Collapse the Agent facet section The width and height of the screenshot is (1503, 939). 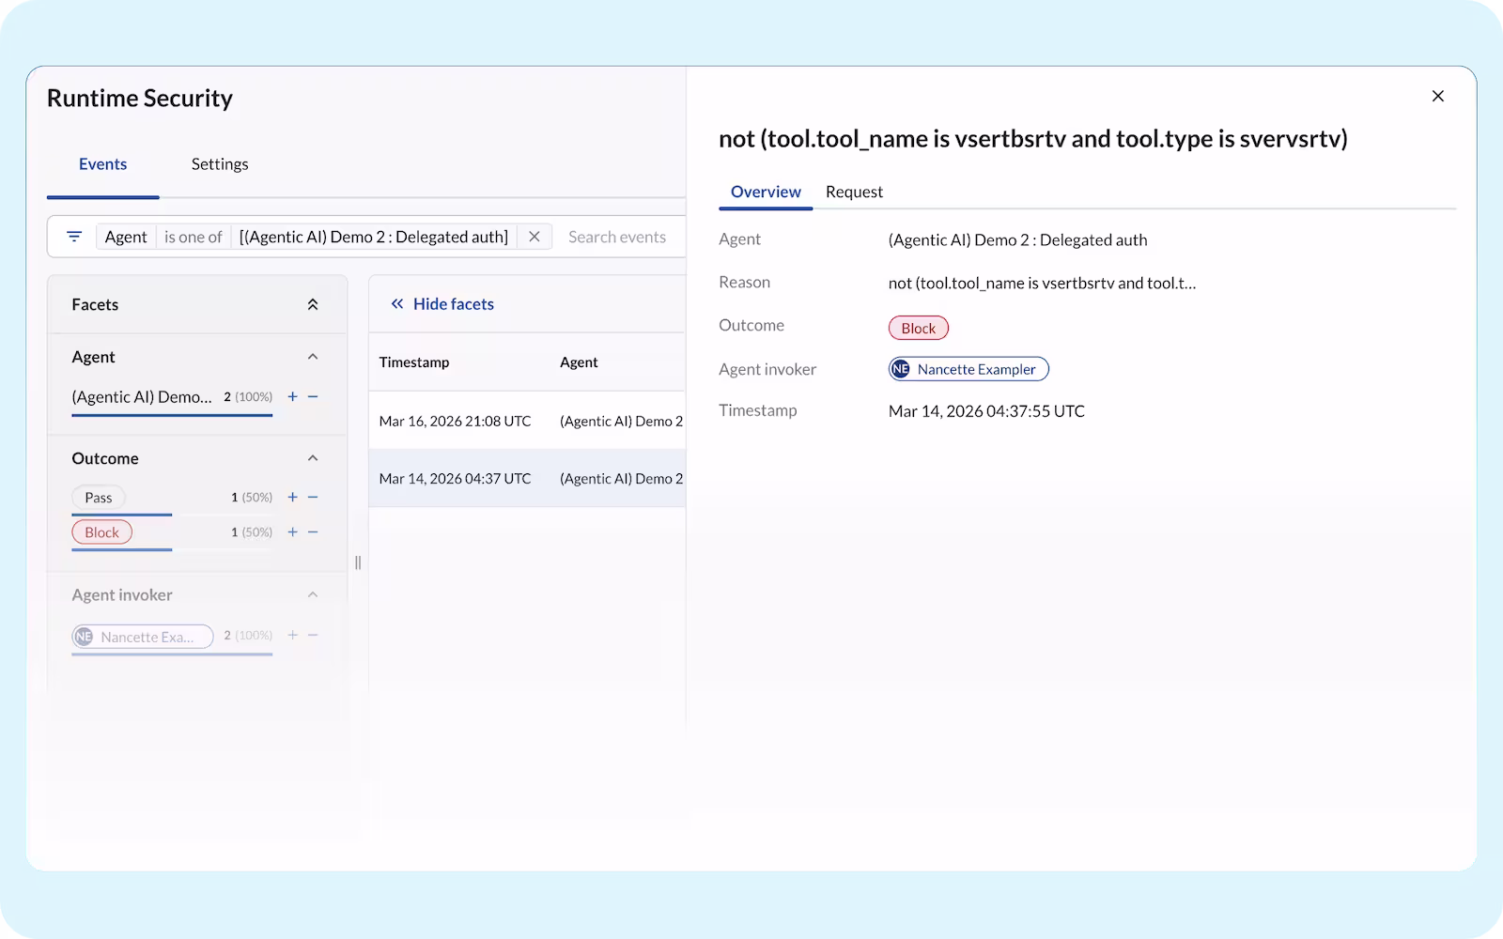(313, 357)
